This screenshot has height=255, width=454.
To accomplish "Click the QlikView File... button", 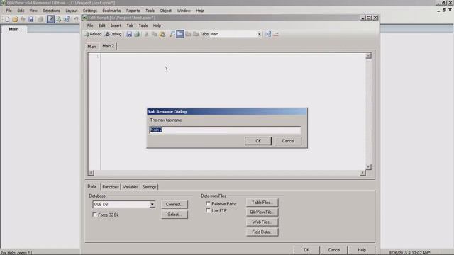I will (262, 212).
